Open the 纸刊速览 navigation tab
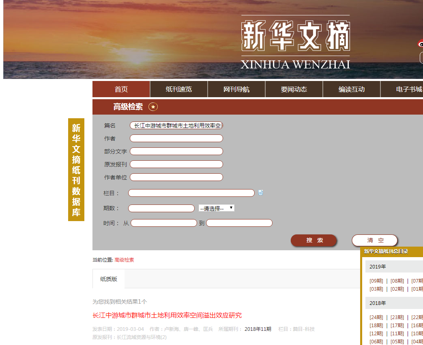This screenshot has height=345, width=423. [x=179, y=89]
